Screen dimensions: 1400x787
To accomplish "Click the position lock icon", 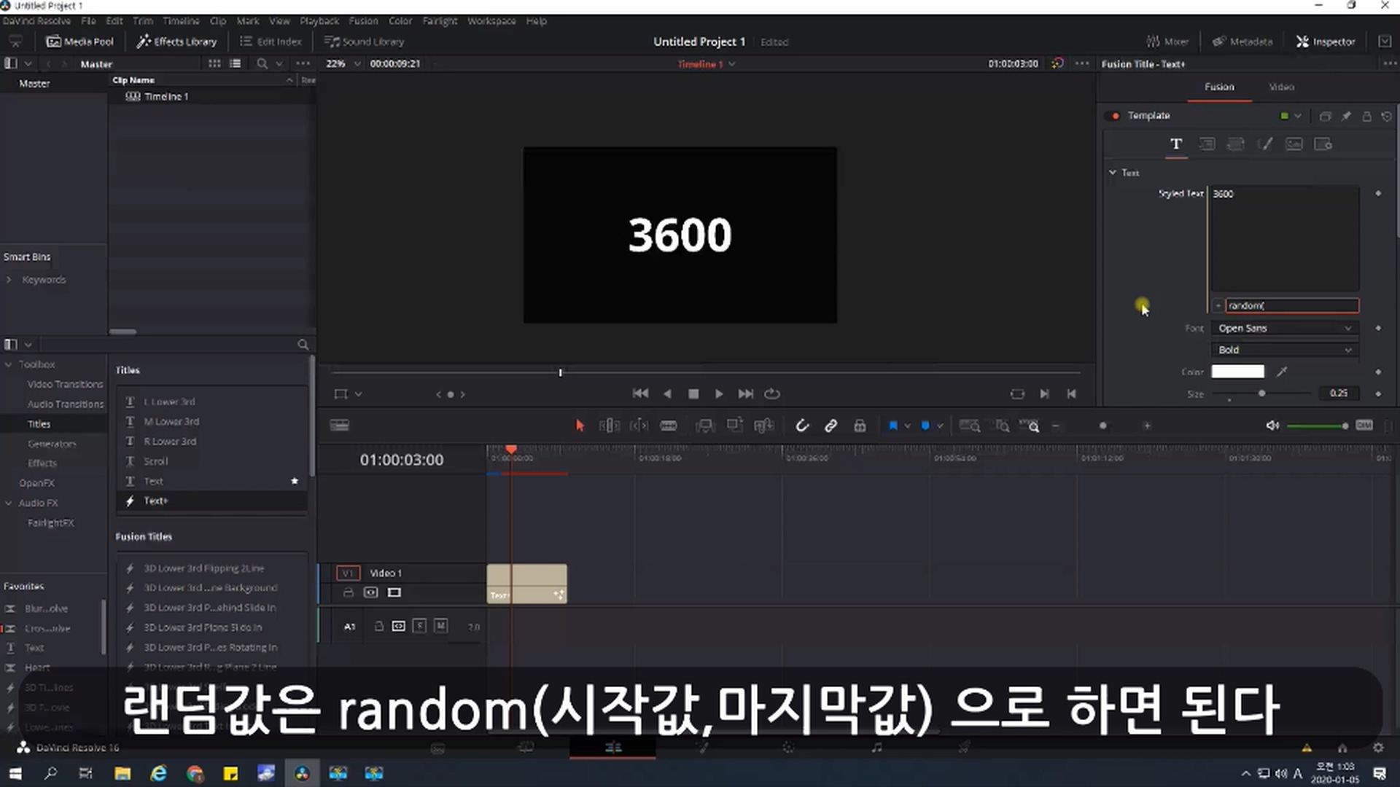I will pyautogui.click(x=860, y=426).
